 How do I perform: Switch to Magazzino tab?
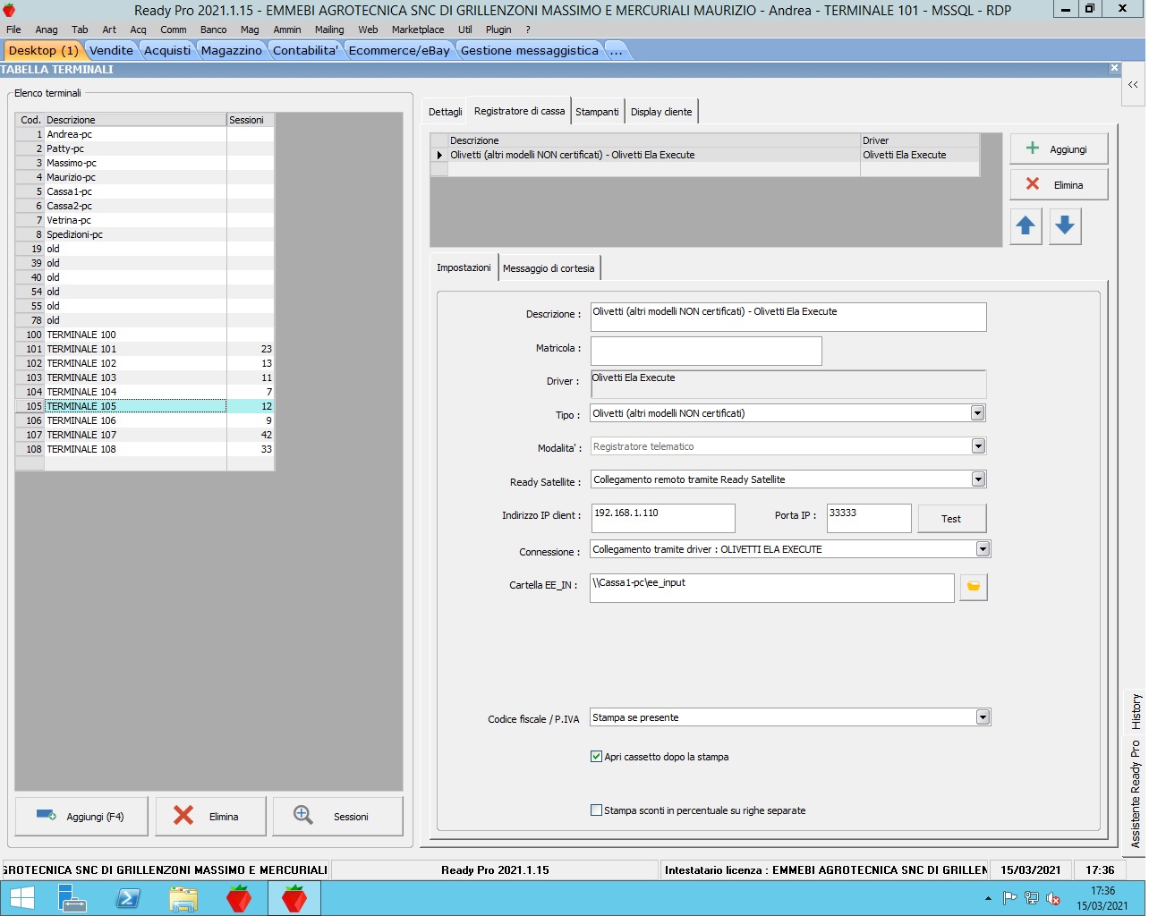tap(231, 50)
